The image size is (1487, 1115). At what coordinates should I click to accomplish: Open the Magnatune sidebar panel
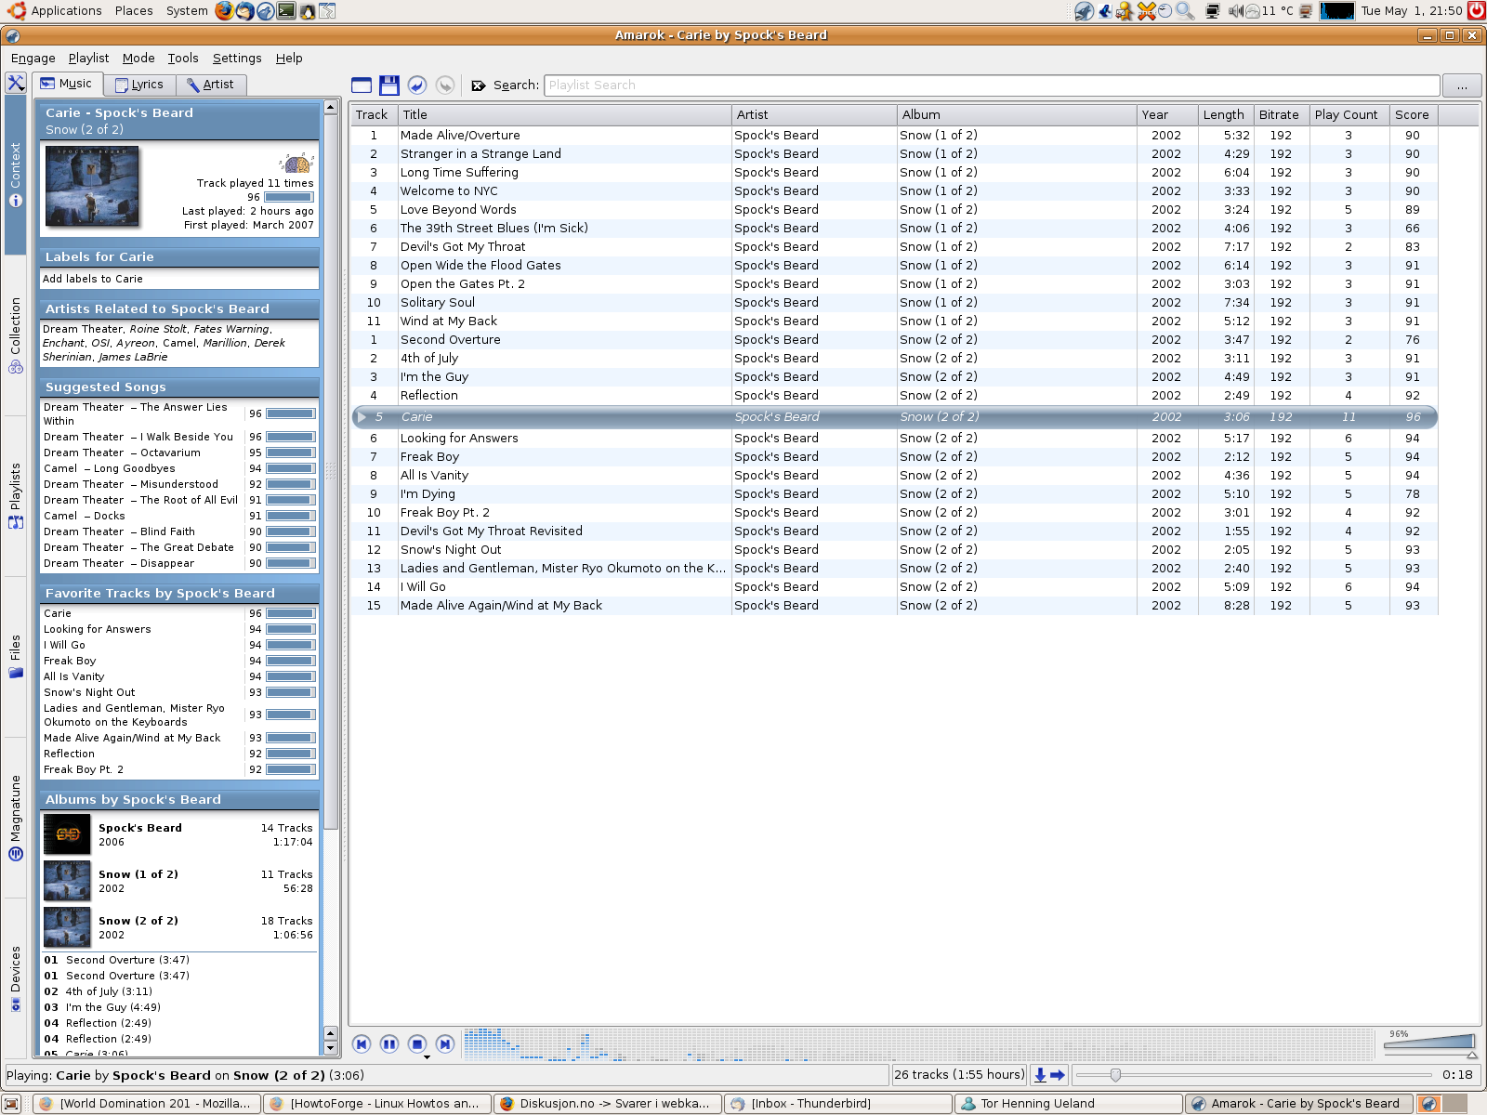tap(15, 818)
